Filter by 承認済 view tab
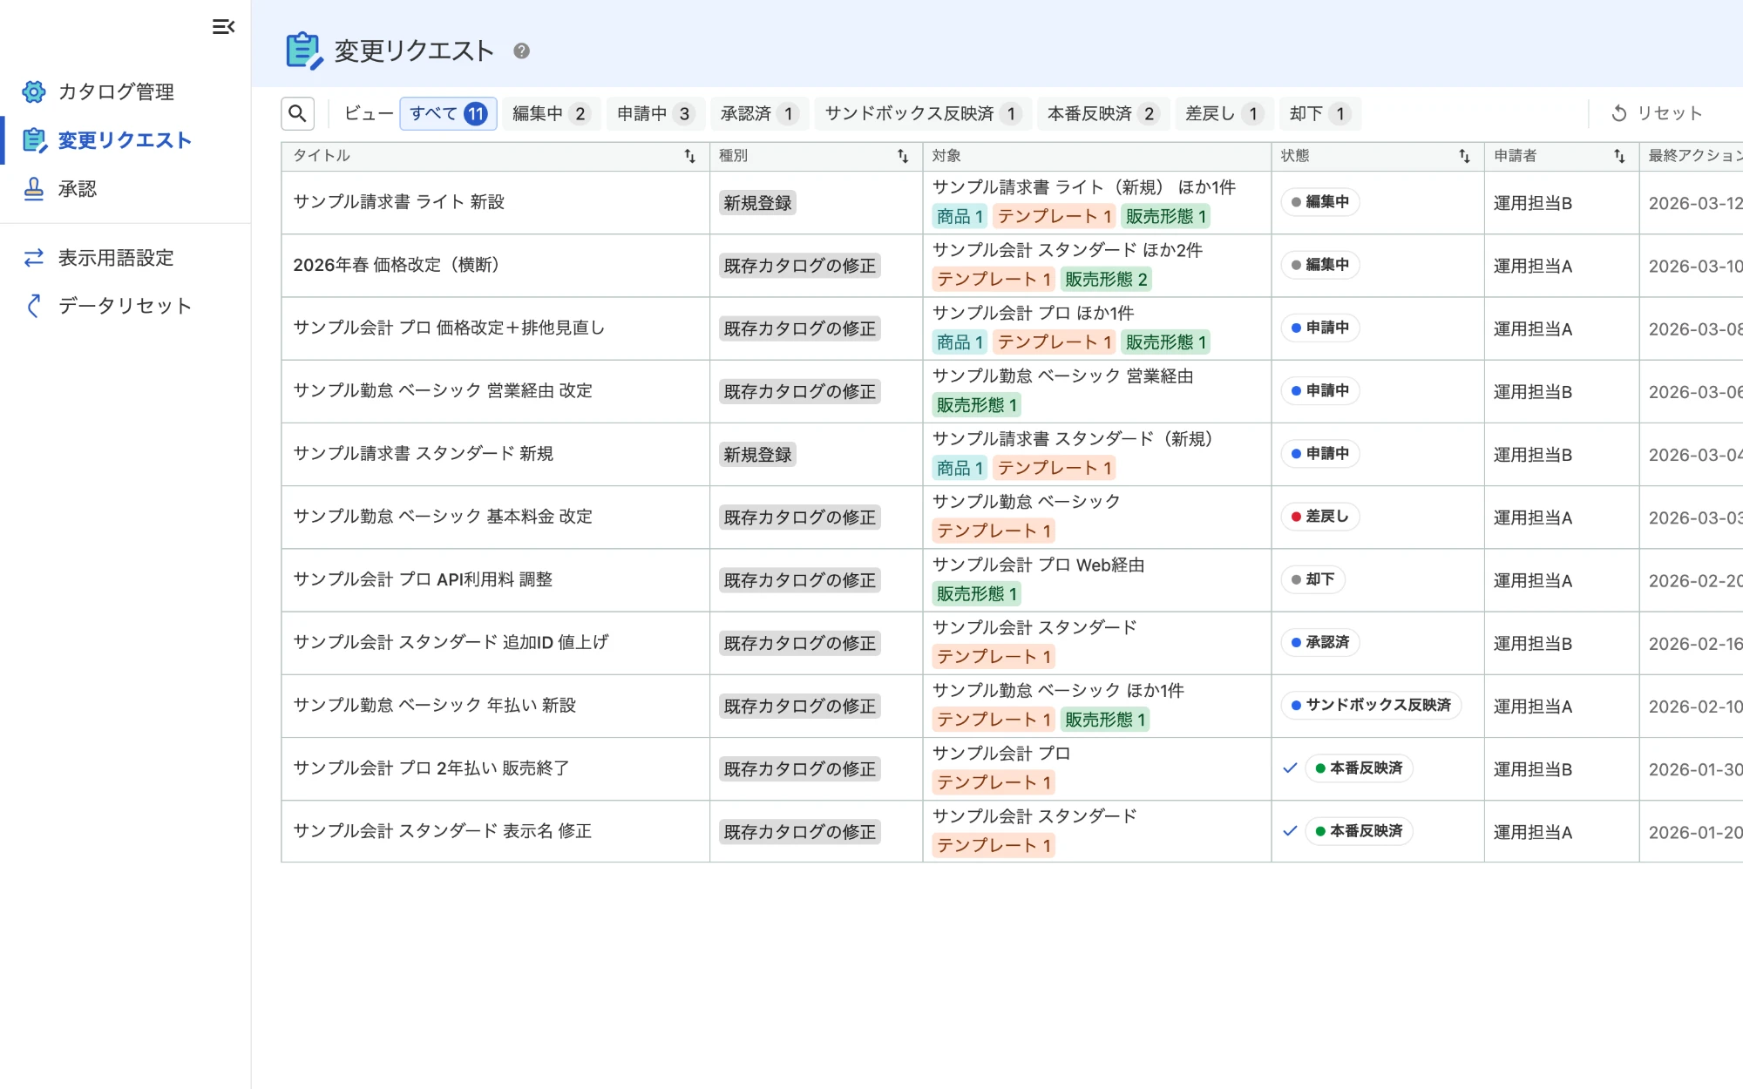Viewport: 1743px width, 1089px height. click(759, 113)
